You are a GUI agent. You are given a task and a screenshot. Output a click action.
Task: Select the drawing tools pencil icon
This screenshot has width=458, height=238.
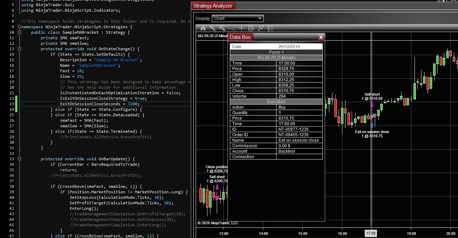(x=213, y=28)
